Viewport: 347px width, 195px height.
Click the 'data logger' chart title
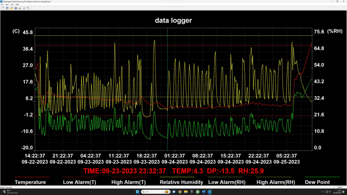point(173,20)
